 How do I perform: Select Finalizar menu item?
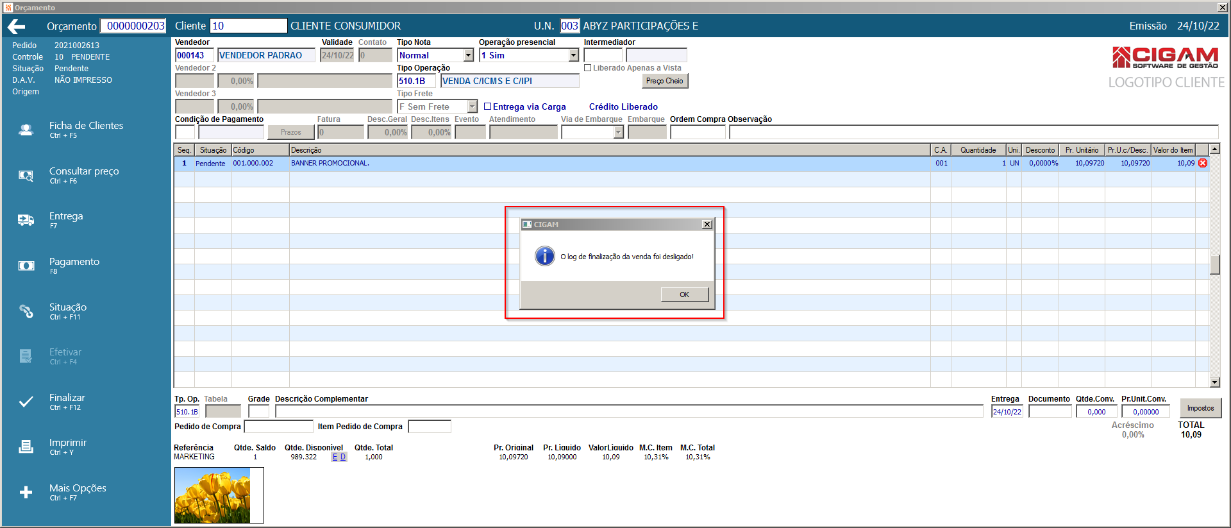67,402
